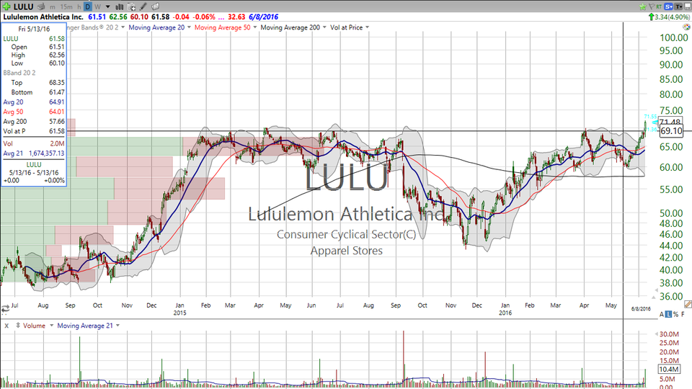Screen dimensions: 692x389
Task: Click the 100.00 price axis label
Action: point(673,38)
